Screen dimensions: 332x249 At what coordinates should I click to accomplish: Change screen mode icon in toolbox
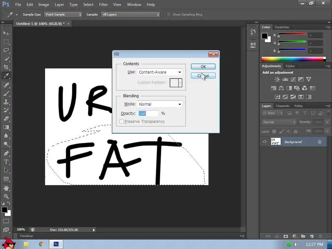(6, 230)
